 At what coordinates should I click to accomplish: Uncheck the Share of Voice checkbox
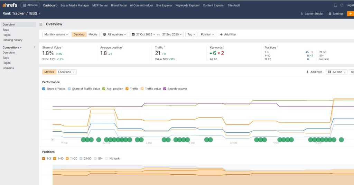tap(44, 89)
